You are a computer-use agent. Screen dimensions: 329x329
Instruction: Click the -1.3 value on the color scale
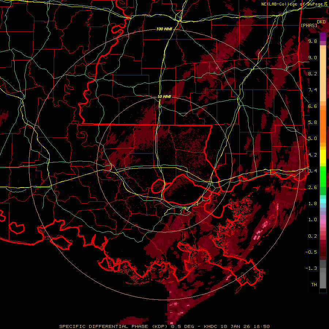(311, 268)
